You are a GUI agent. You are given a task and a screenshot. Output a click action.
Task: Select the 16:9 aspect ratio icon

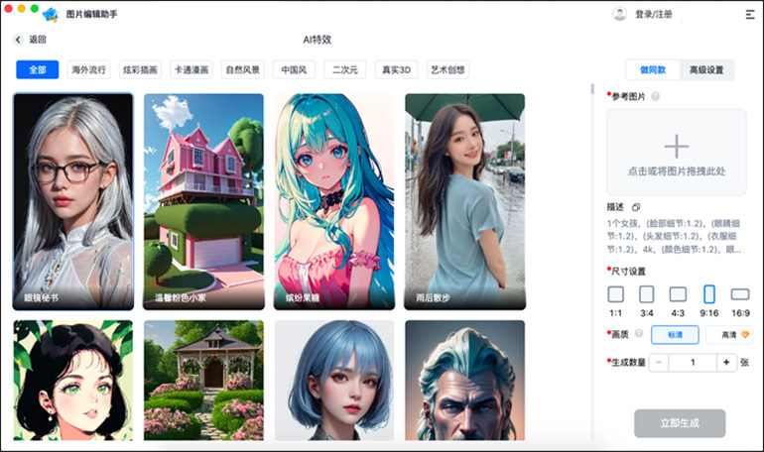tap(740, 294)
